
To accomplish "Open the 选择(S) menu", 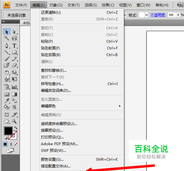I will (x=91, y=5).
